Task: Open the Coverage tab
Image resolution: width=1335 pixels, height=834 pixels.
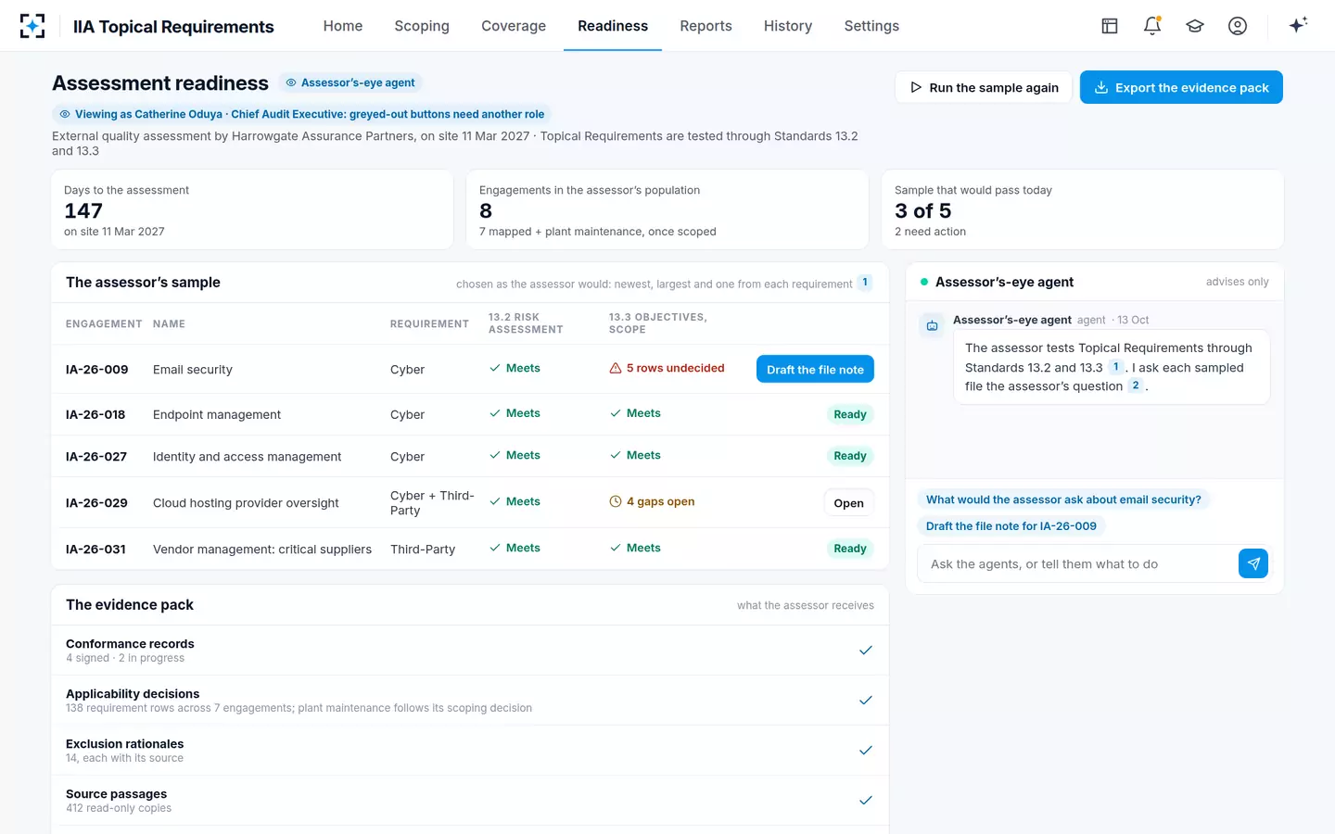Action: click(x=514, y=26)
